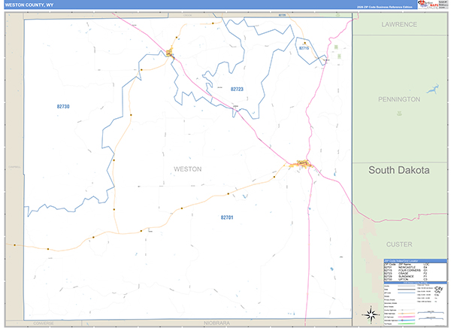
Task: Click the lower scale bar in the legend
Action: coord(431,318)
